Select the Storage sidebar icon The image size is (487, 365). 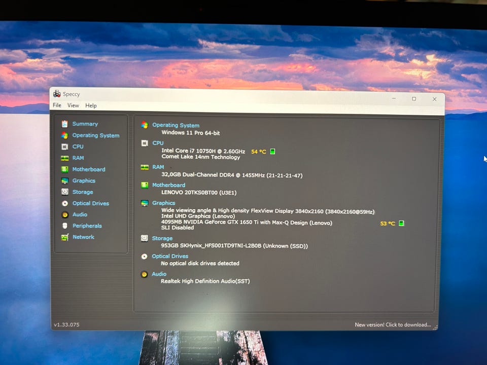(x=64, y=192)
